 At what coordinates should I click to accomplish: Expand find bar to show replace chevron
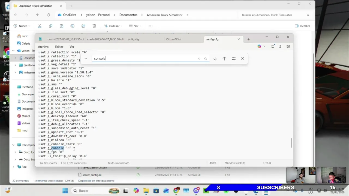pyautogui.click(x=86, y=59)
